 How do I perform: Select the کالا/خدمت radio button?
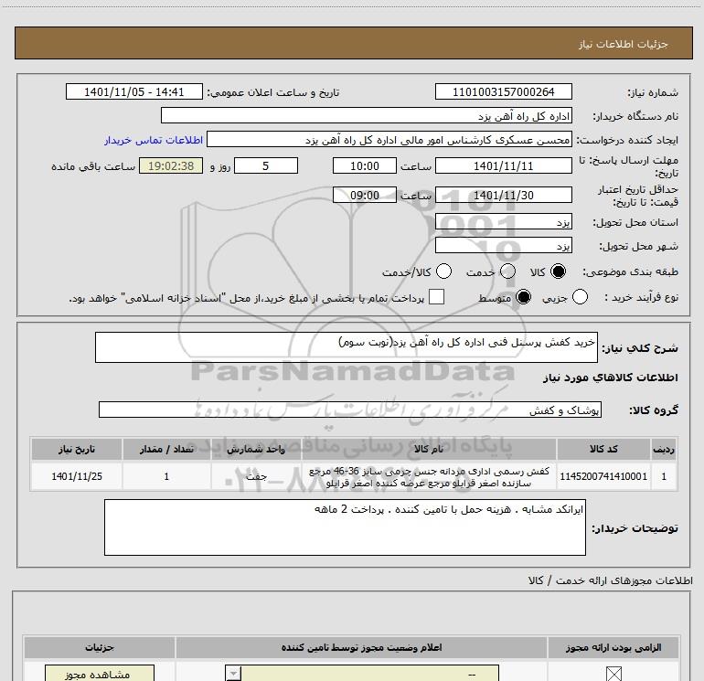coord(444,271)
